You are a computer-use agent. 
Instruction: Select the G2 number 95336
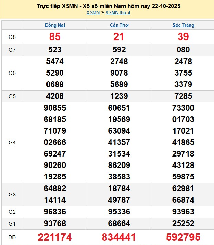pos(119,212)
